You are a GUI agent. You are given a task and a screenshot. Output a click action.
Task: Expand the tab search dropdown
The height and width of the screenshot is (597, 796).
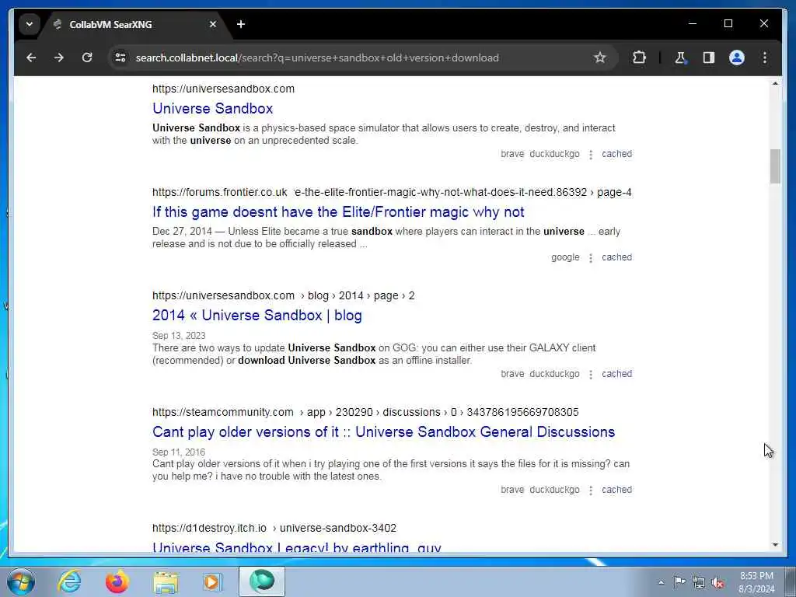click(30, 24)
